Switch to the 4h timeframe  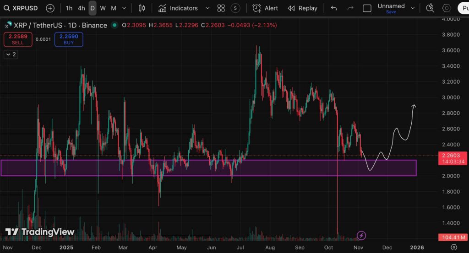point(81,8)
